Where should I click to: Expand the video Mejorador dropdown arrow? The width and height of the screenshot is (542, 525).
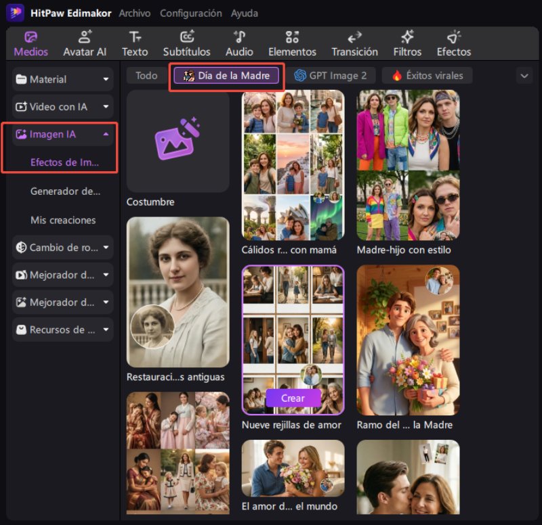106,275
